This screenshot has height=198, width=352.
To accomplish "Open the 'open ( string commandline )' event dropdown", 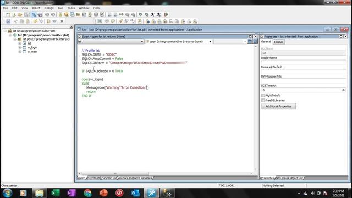I will pos(210,42).
